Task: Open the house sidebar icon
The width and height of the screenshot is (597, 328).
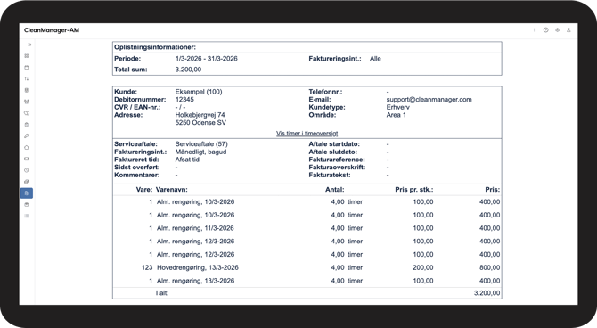Action: click(27, 147)
